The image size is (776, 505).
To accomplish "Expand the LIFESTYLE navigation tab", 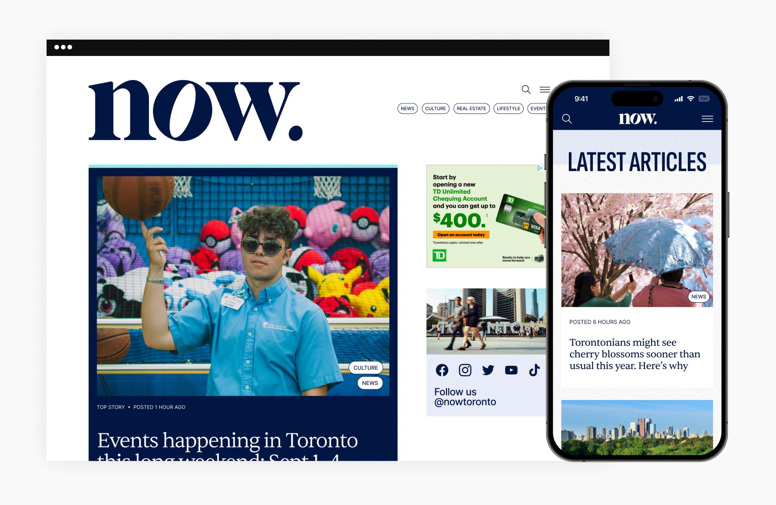I will point(508,109).
